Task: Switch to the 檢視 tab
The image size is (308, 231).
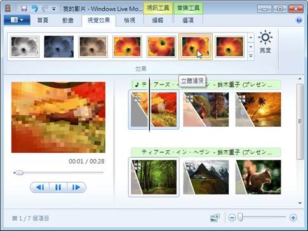Action: 130,20
